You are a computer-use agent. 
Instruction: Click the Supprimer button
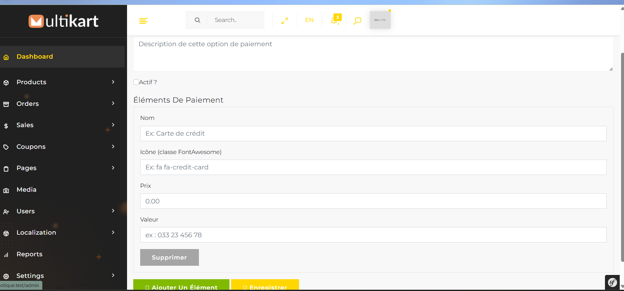click(169, 257)
